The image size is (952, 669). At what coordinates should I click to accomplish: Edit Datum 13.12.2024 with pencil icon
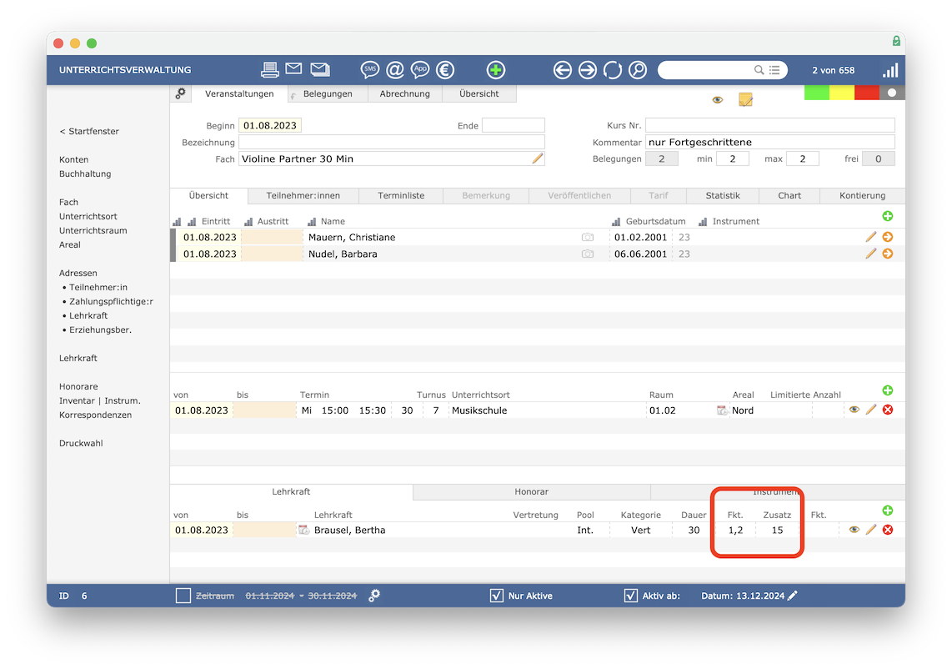point(792,596)
